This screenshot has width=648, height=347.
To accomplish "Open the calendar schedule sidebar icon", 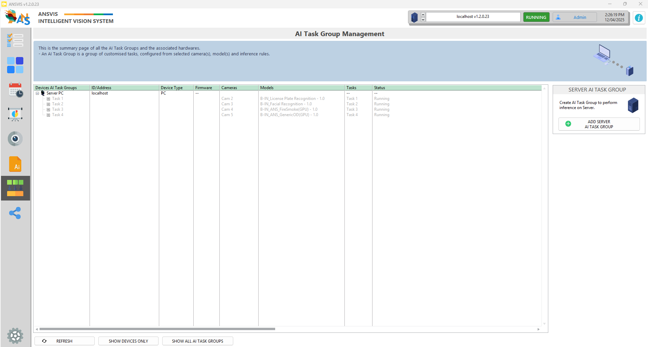I will point(16,90).
